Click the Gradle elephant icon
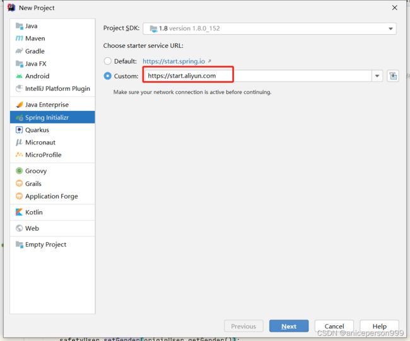410x341 pixels. click(x=20, y=51)
